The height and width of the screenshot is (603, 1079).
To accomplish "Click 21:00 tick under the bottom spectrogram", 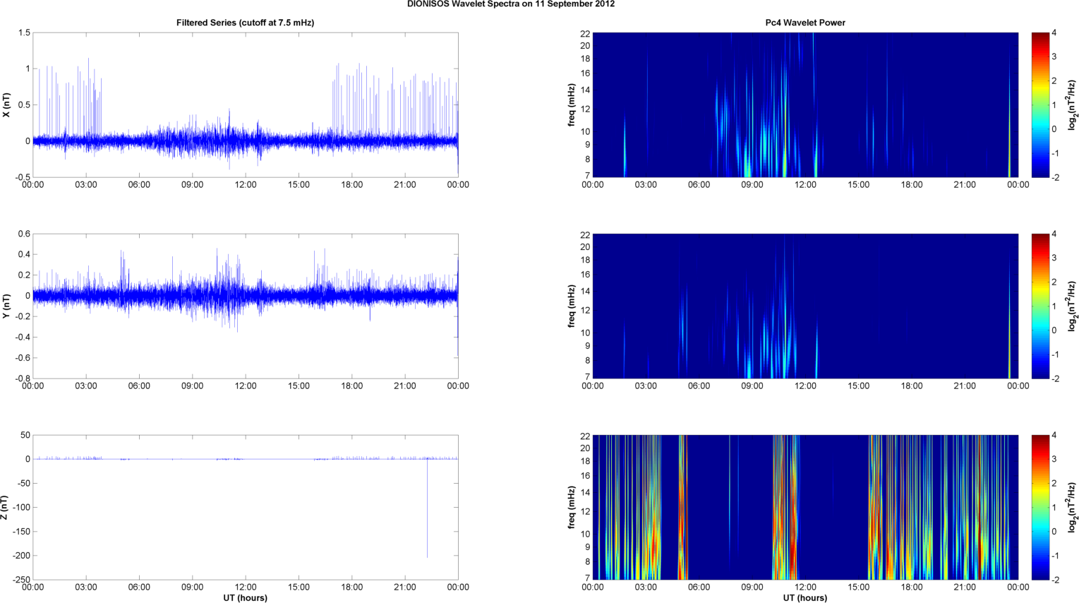I will tap(965, 587).
